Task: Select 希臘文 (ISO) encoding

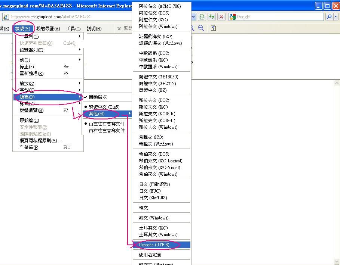Action: [162, 137]
